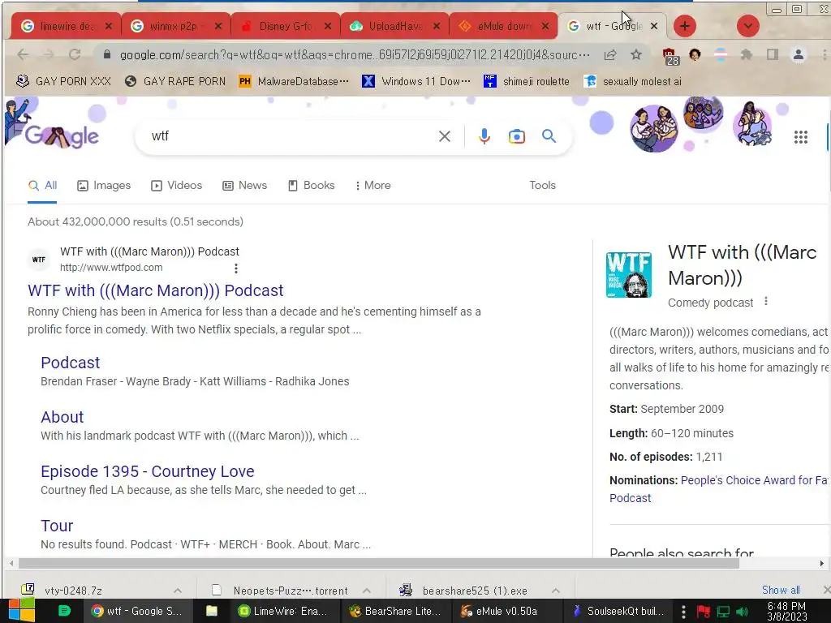Image resolution: width=831 pixels, height=623 pixels.
Task: View site info via the lock icon
Action: [x=107, y=54]
